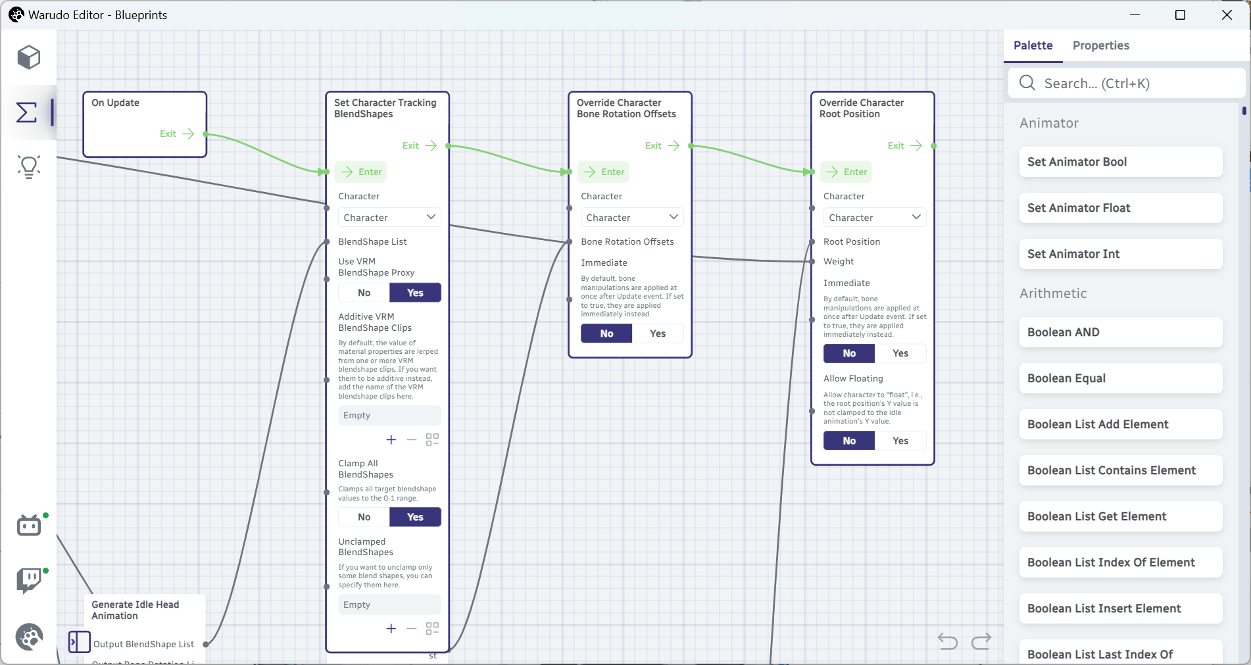Add the Boolean AND node

click(1121, 332)
